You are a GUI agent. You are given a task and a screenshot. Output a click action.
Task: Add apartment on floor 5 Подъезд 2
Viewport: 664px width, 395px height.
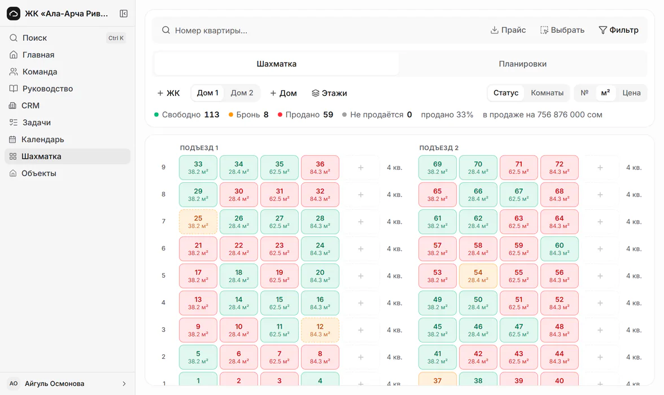(600, 276)
